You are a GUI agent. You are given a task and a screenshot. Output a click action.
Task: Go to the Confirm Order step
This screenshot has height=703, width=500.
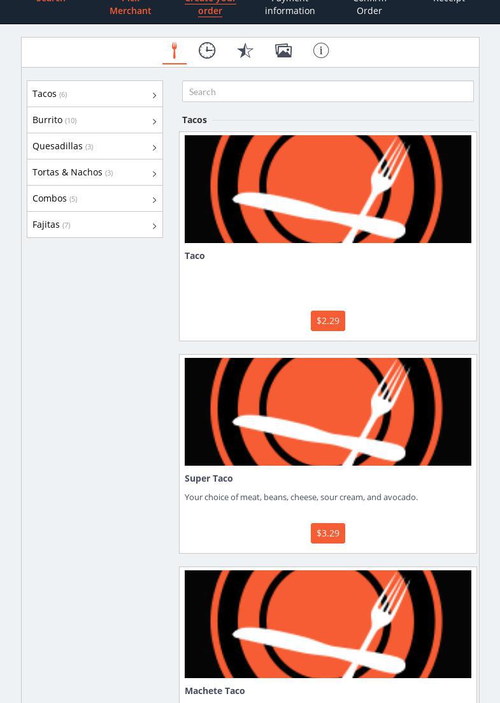click(369, 6)
